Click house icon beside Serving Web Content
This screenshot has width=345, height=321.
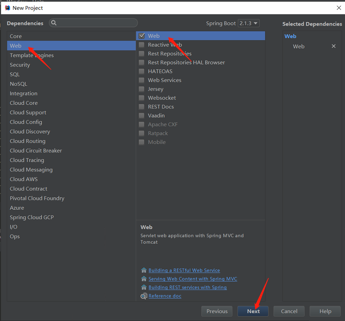[144, 279]
